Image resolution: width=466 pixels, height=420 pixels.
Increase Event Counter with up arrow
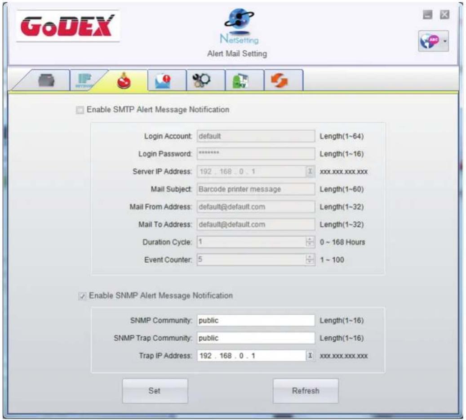coord(310,257)
